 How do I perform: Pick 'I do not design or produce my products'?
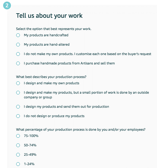point(18,116)
